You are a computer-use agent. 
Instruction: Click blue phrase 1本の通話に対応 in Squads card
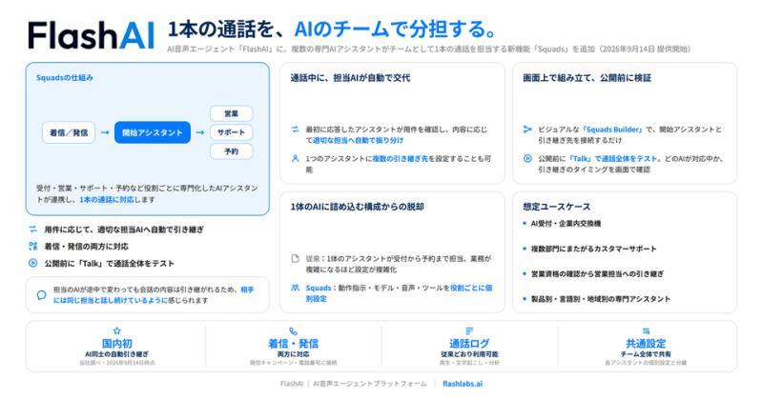107,199
